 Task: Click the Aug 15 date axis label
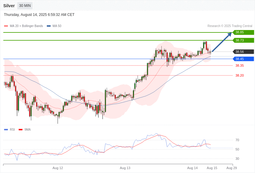[212, 168]
